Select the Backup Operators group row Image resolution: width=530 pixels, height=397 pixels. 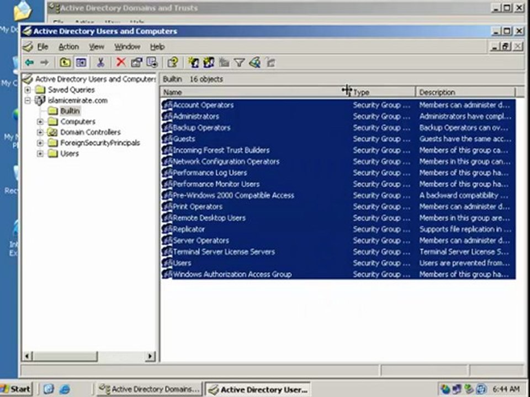338,127
